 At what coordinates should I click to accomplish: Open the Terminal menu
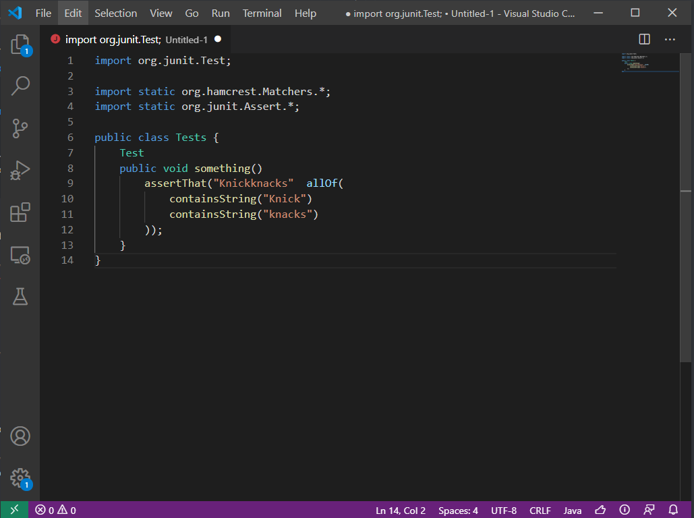click(262, 13)
